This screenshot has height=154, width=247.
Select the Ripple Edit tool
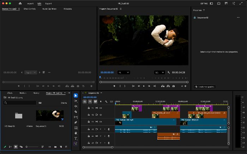coord(76,106)
